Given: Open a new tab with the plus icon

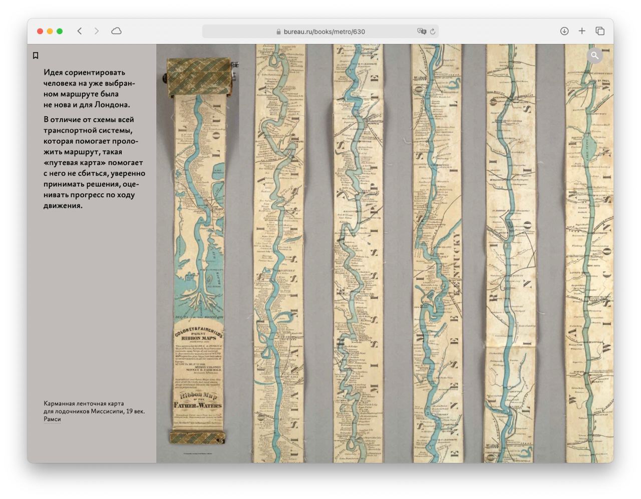Looking at the screenshot, I should pos(582,31).
